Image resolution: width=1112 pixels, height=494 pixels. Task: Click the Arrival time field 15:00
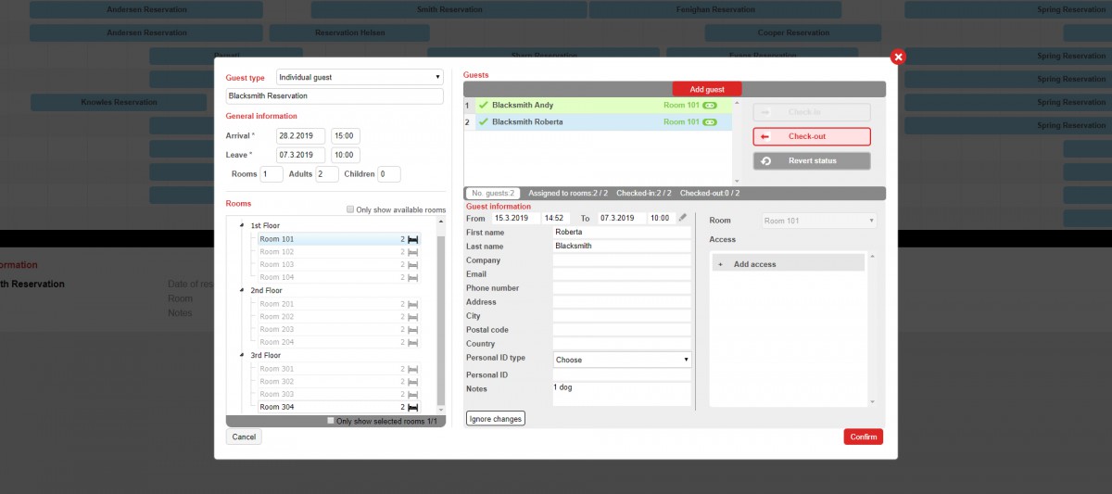click(x=346, y=135)
